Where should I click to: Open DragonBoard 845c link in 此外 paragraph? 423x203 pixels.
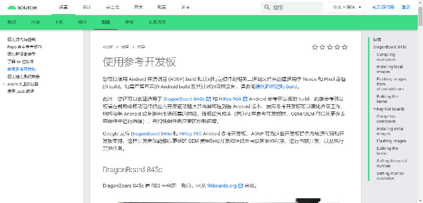(184, 99)
